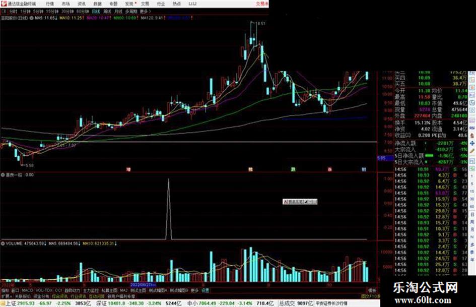Switch chart to 30分钟 period

pos(67,11)
